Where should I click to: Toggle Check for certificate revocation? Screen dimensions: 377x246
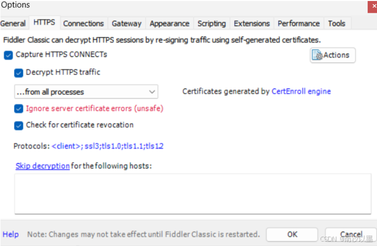pos(19,125)
